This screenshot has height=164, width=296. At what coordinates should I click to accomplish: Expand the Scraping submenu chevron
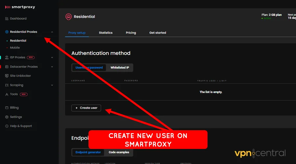pyautogui.click(x=52, y=85)
